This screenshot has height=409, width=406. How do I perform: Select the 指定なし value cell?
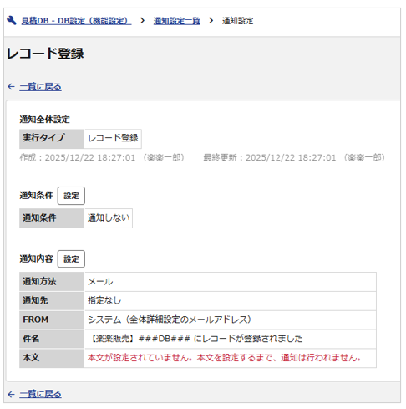(x=231, y=301)
